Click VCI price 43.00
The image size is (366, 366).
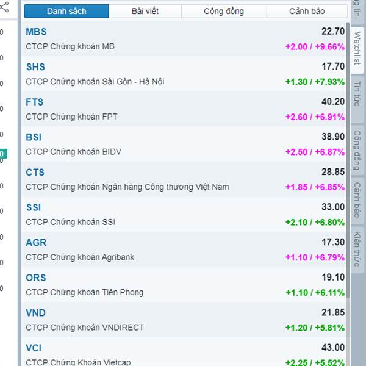pyautogui.click(x=333, y=348)
